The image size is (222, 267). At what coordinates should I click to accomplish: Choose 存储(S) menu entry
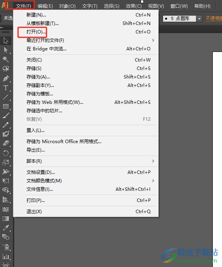point(86,68)
